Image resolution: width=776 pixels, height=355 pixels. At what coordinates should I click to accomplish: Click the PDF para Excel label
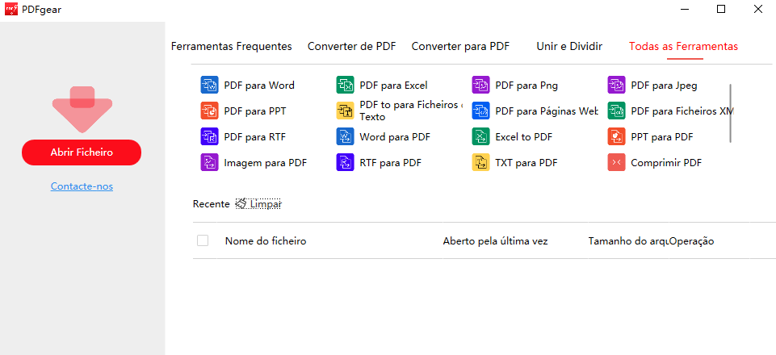[393, 85]
